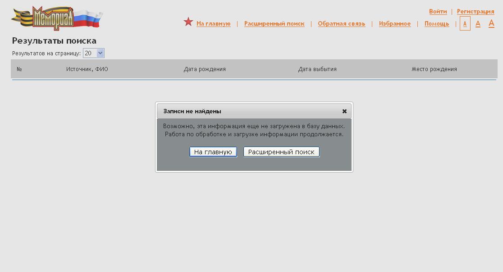Click the Источник, ФИО column header
The image size is (503, 272).
(87, 69)
